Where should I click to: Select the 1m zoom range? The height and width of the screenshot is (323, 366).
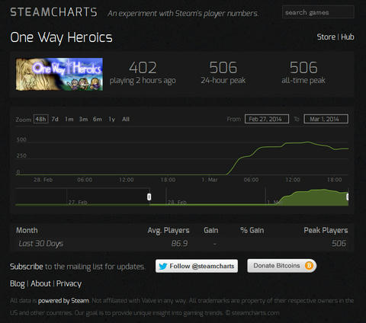pos(69,119)
